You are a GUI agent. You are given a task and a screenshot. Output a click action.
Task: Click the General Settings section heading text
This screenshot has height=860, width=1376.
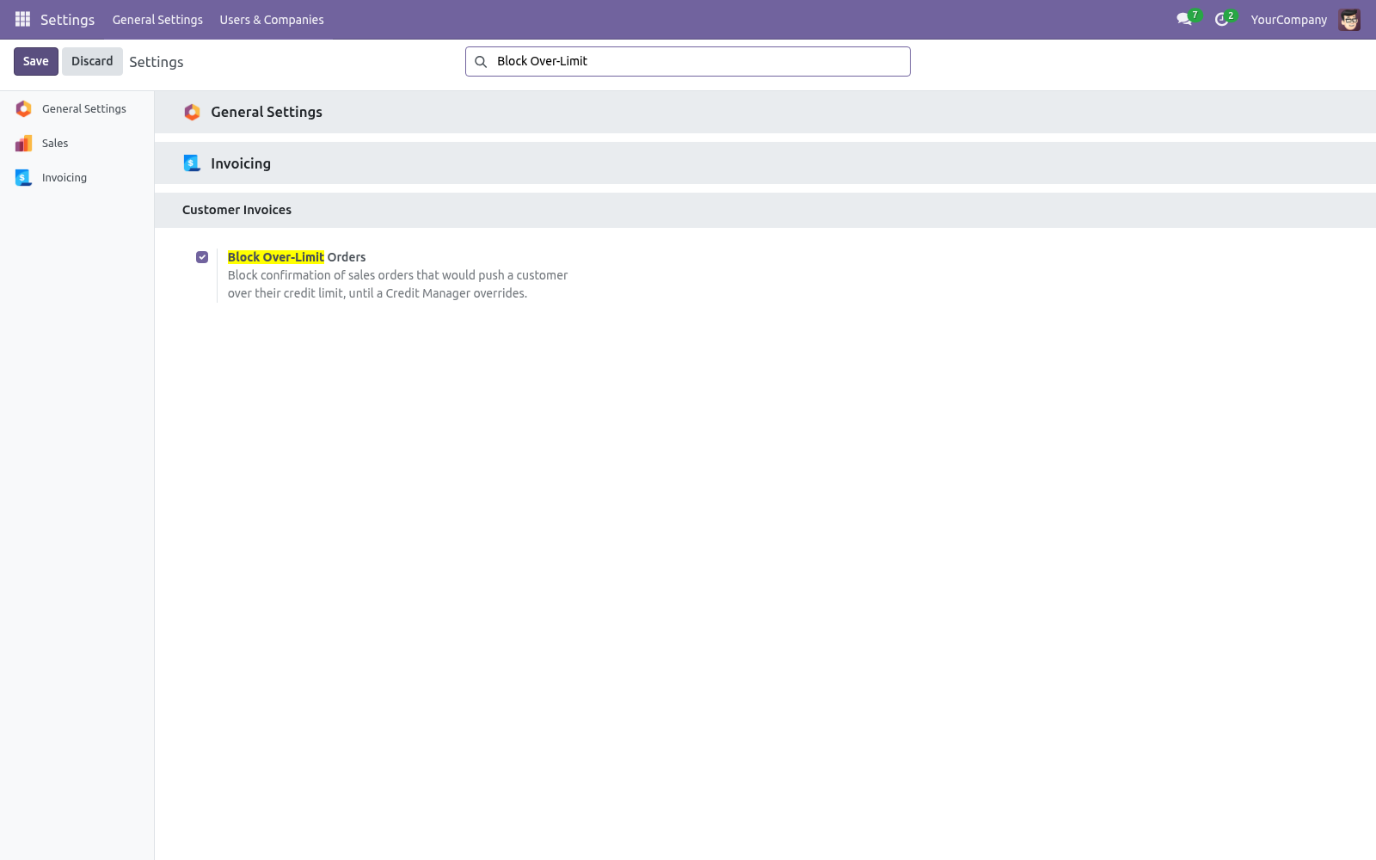coord(267,112)
